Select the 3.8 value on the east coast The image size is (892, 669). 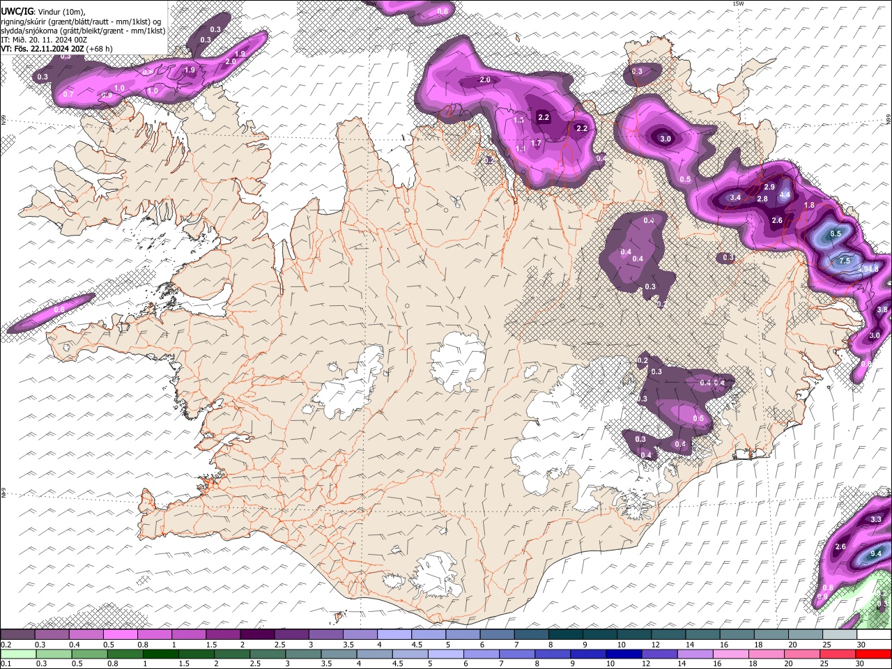click(x=882, y=309)
